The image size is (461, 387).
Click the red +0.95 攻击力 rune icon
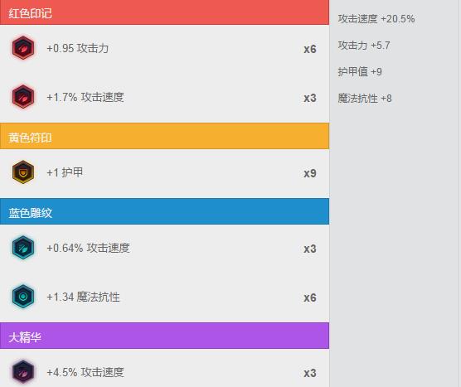pos(23,47)
